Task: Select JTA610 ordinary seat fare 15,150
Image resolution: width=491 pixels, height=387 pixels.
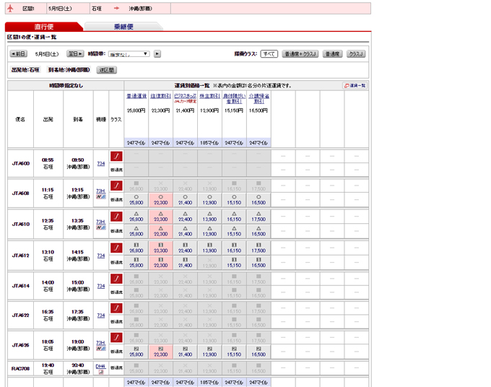Action: click(234, 231)
